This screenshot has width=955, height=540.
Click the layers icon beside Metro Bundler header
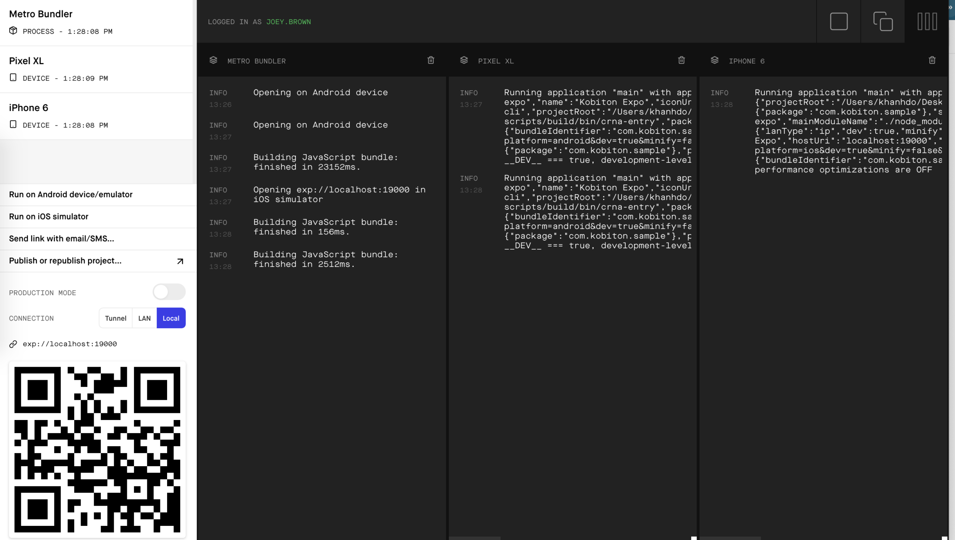(213, 60)
